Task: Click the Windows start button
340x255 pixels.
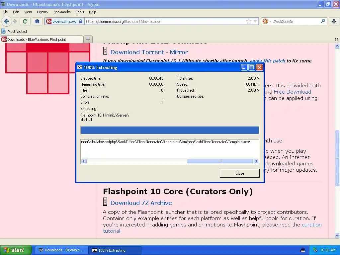Action: click(16, 250)
